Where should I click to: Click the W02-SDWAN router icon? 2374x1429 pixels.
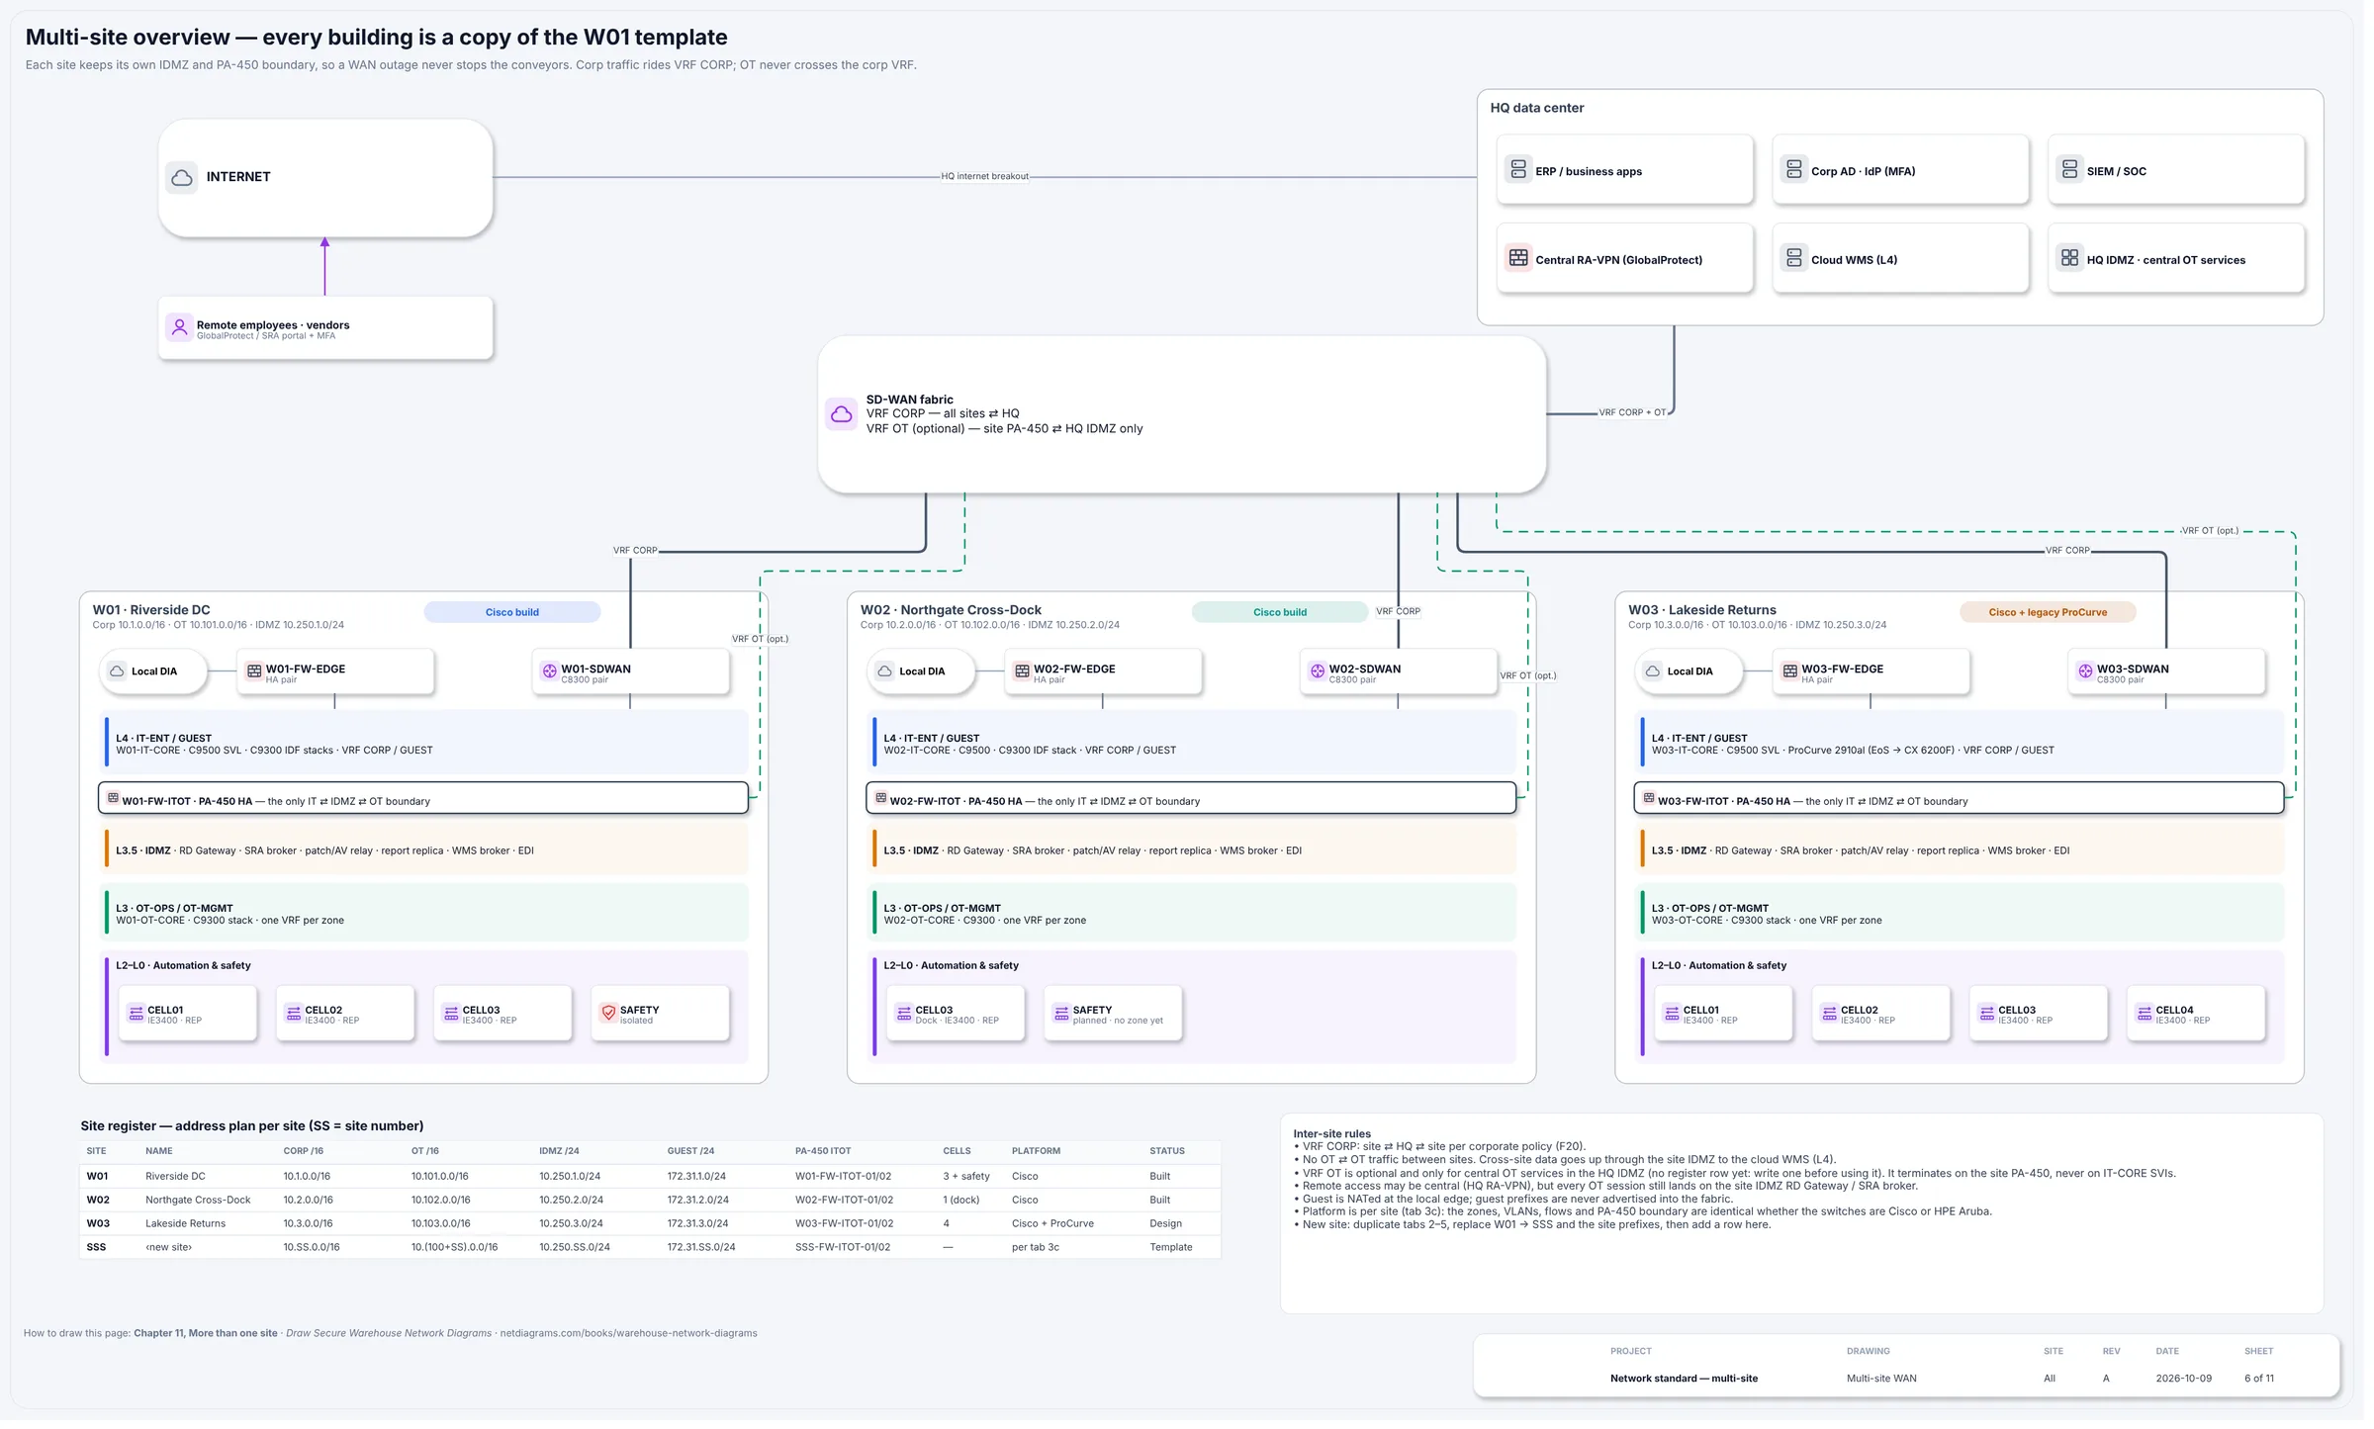click(x=1324, y=674)
